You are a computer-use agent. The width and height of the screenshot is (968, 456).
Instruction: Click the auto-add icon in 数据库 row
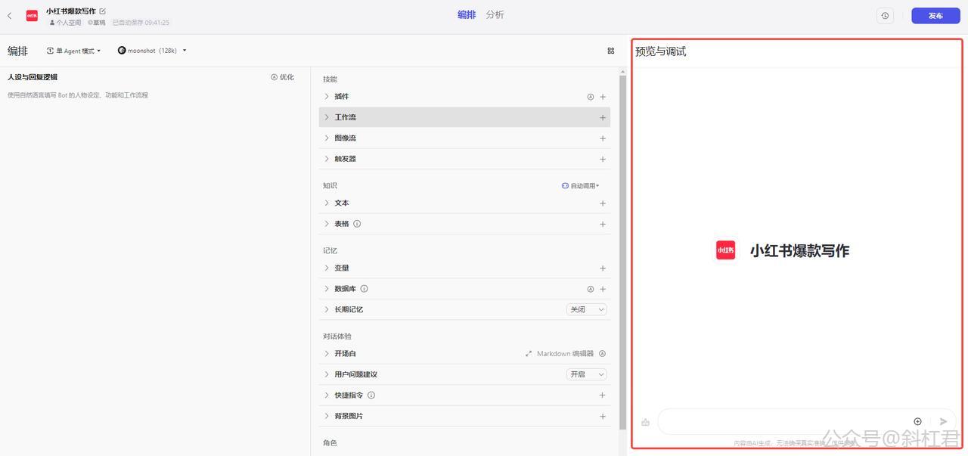591,289
